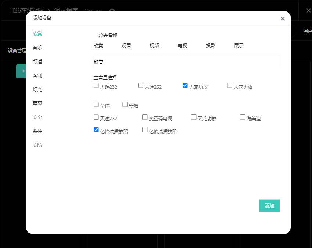This screenshot has width=312, height=248.
Task: Choose the 窗帘 category in sidebar
Action: click(37, 103)
